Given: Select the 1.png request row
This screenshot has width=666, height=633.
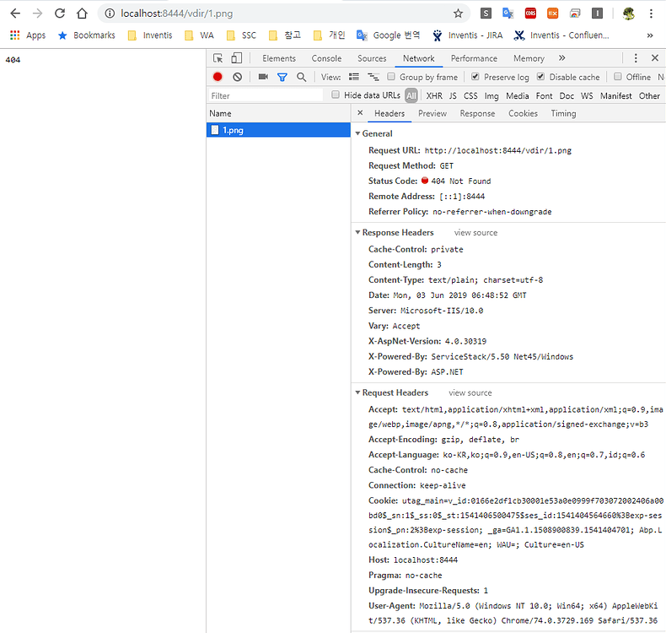Looking at the screenshot, I should [278, 130].
